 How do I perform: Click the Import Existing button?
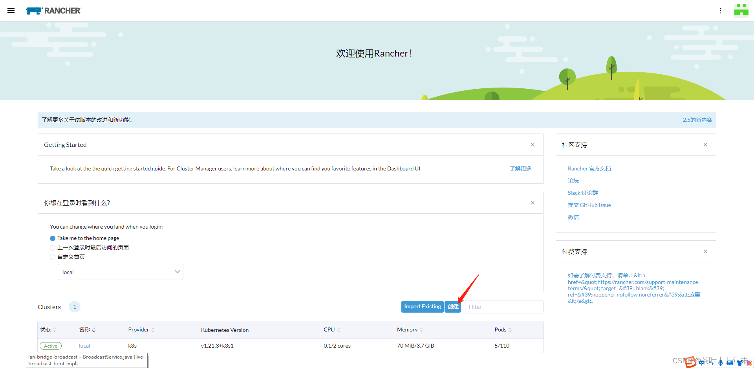pos(423,307)
